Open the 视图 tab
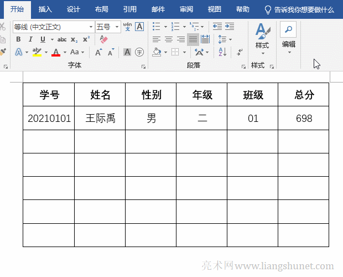Viewport: 343px width, 277px height. (215, 9)
